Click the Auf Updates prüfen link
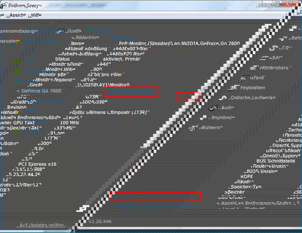This screenshot has width=302, height=233. click(42, 225)
